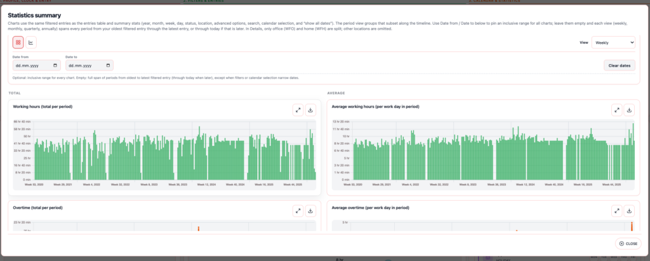Switch to grid layout view
This screenshot has width=650, height=261.
tap(18, 43)
